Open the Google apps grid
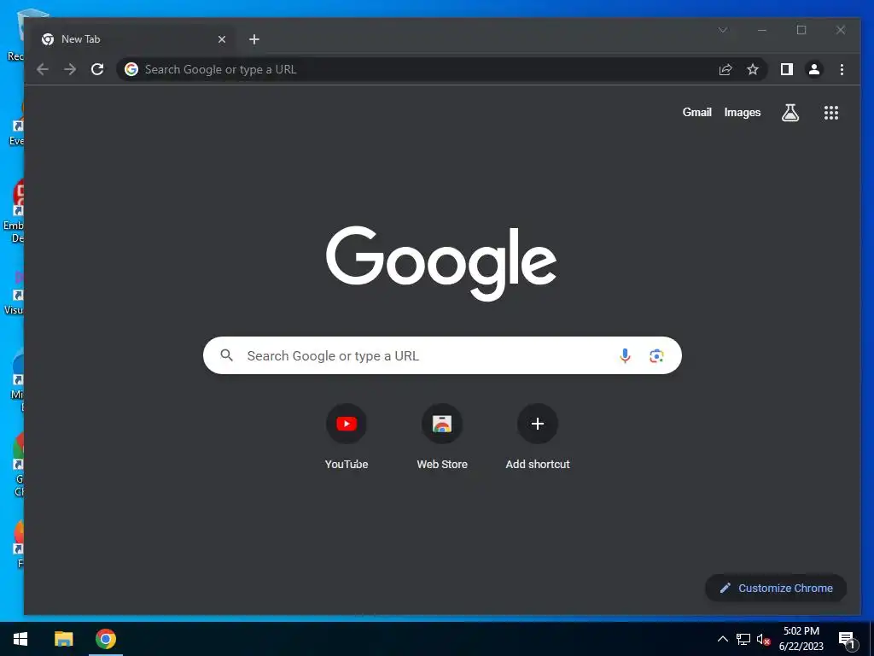This screenshot has height=656, width=874. (x=831, y=113)
